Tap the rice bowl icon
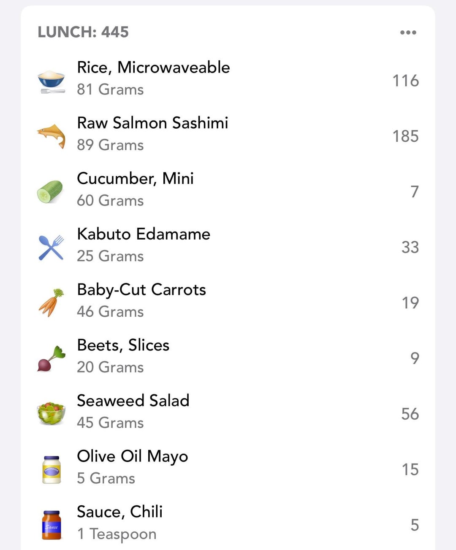Image resolution: width=456 pixels, height=550 pixels. point(51,81)
